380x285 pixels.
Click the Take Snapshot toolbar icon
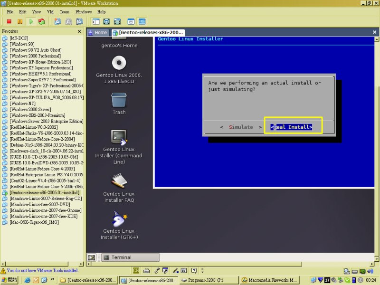(57, 21)
